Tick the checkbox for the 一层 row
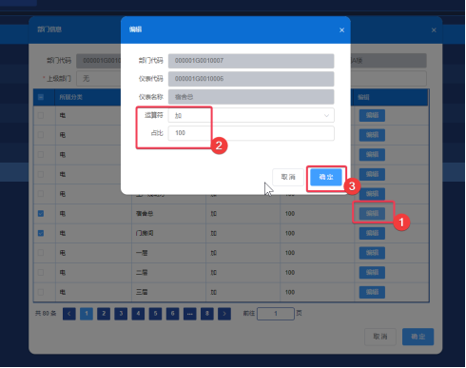 tap(41, 253)
